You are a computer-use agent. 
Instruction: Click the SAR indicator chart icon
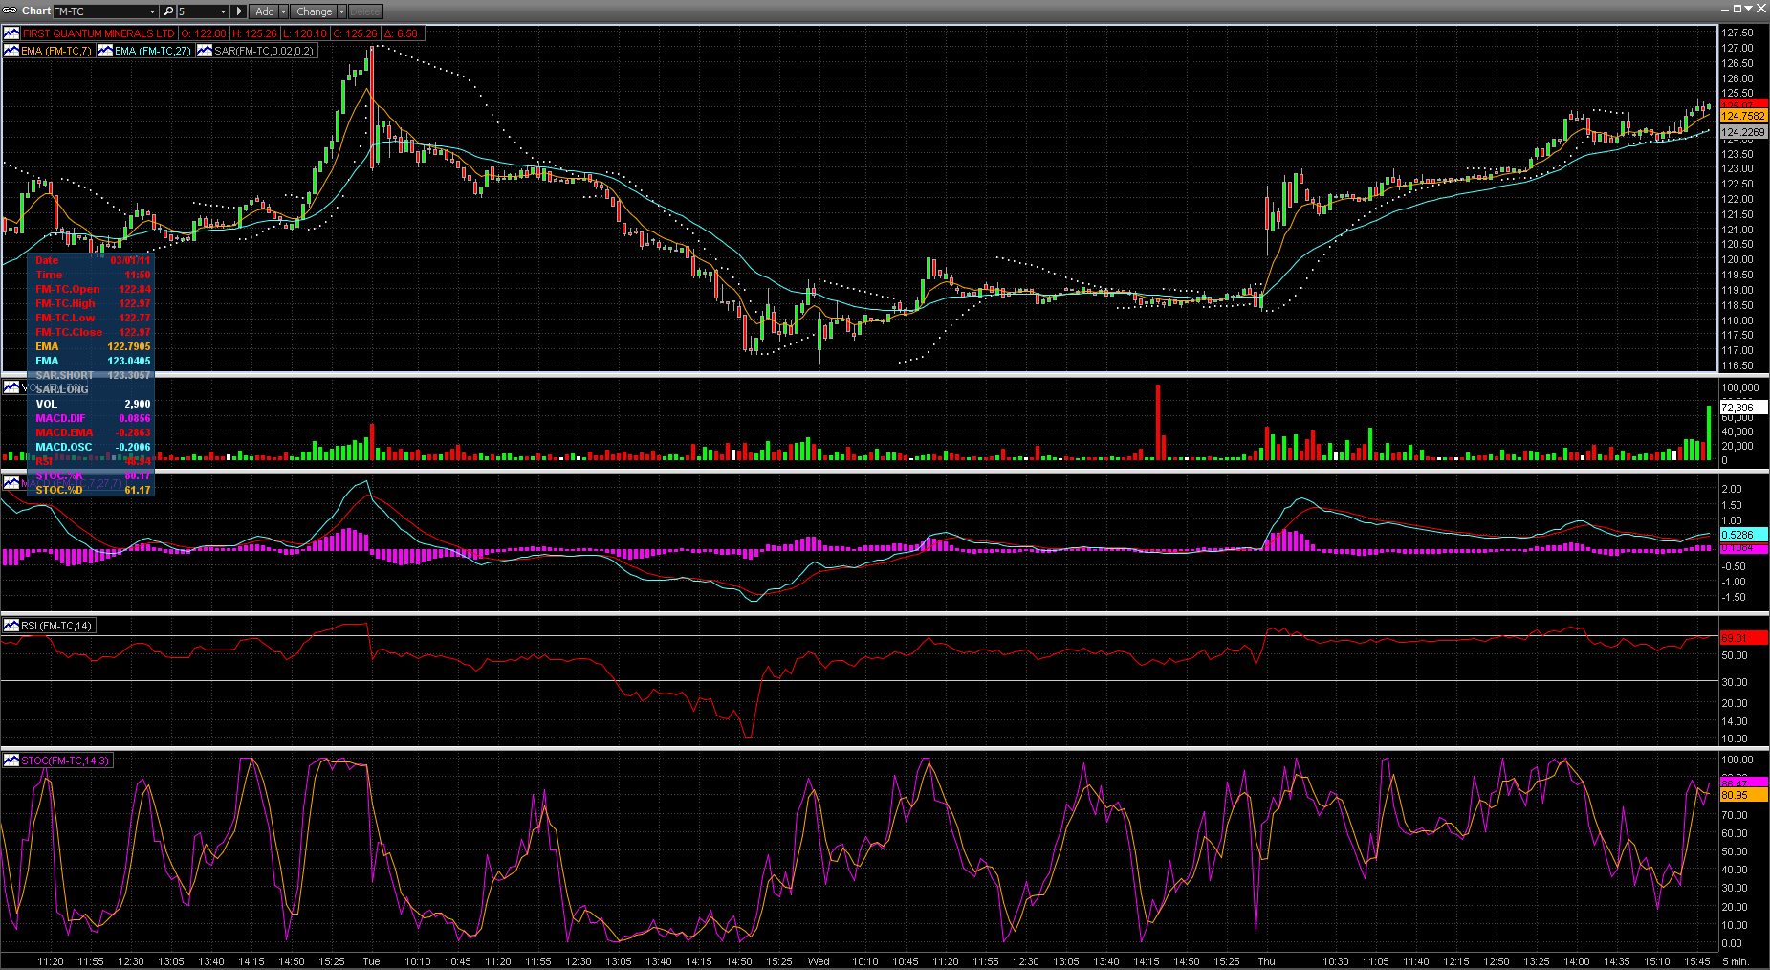[205, 51]
